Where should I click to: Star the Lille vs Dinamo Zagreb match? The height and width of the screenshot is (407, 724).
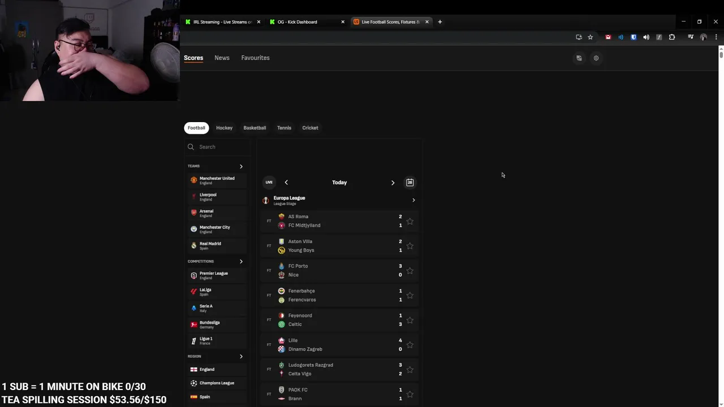click(410, 345)
